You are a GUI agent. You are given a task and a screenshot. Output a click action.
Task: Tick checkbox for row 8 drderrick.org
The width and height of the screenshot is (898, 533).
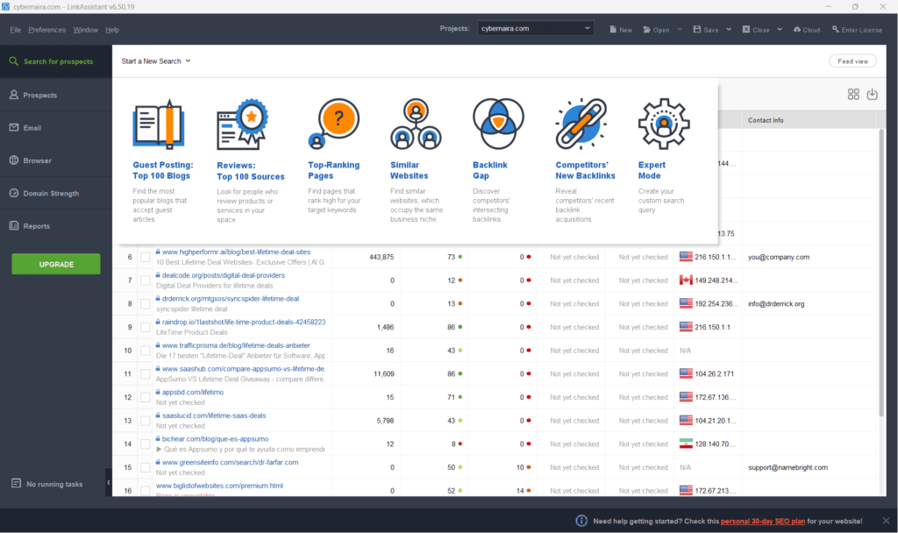146,304
